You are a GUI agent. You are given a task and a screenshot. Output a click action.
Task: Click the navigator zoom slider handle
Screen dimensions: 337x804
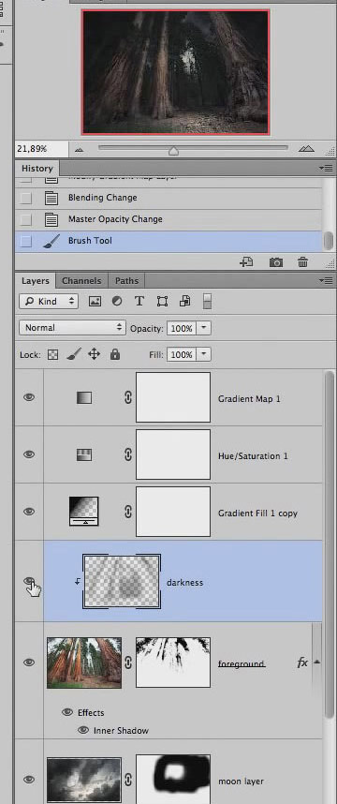173,151
